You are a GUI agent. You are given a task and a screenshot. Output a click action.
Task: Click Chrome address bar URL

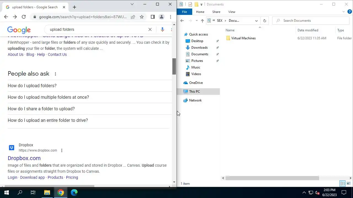point(83,17)
